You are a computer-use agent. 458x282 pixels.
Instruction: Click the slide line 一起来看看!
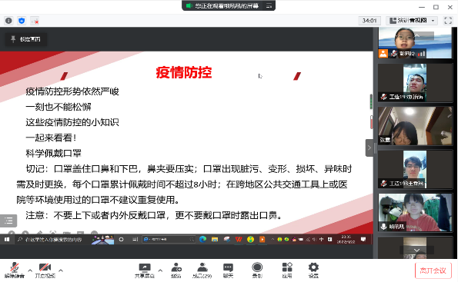pos(51,138)
